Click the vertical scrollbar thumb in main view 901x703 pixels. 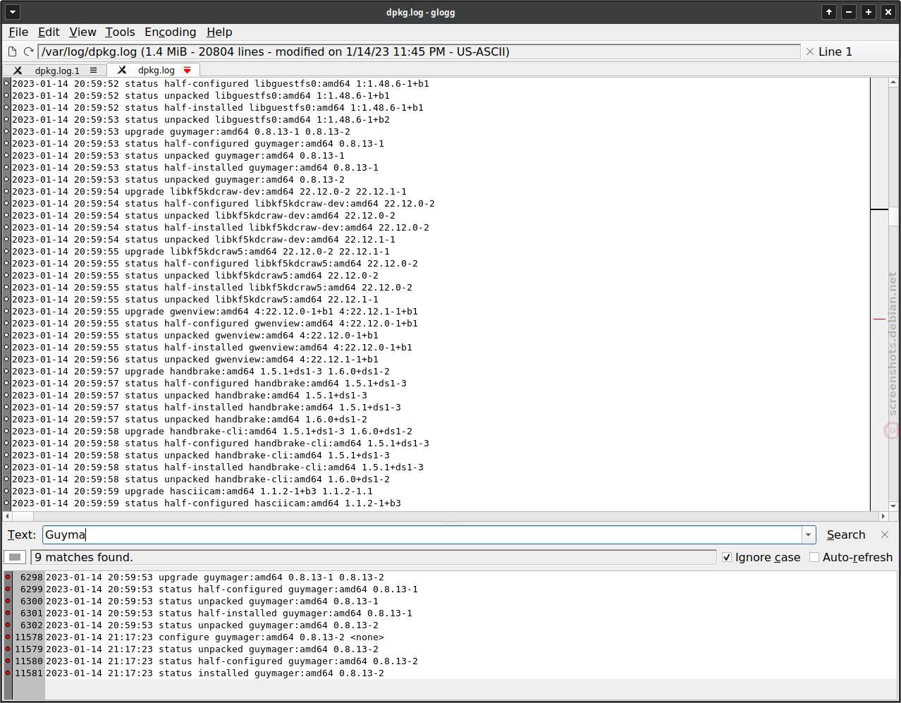point(893,215)
